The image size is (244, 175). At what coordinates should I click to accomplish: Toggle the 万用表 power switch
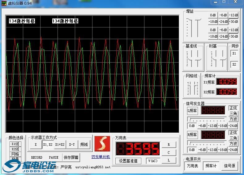pos(192,166)
